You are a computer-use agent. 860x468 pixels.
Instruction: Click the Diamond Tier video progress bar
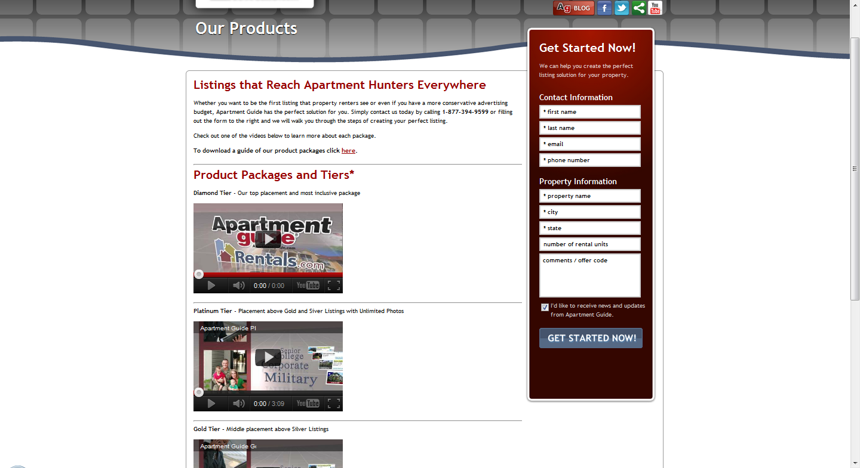(268, 275)
